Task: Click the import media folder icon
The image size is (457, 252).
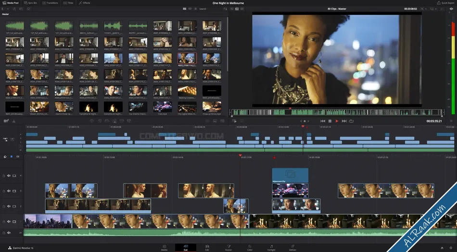Action: pos(21,9)
